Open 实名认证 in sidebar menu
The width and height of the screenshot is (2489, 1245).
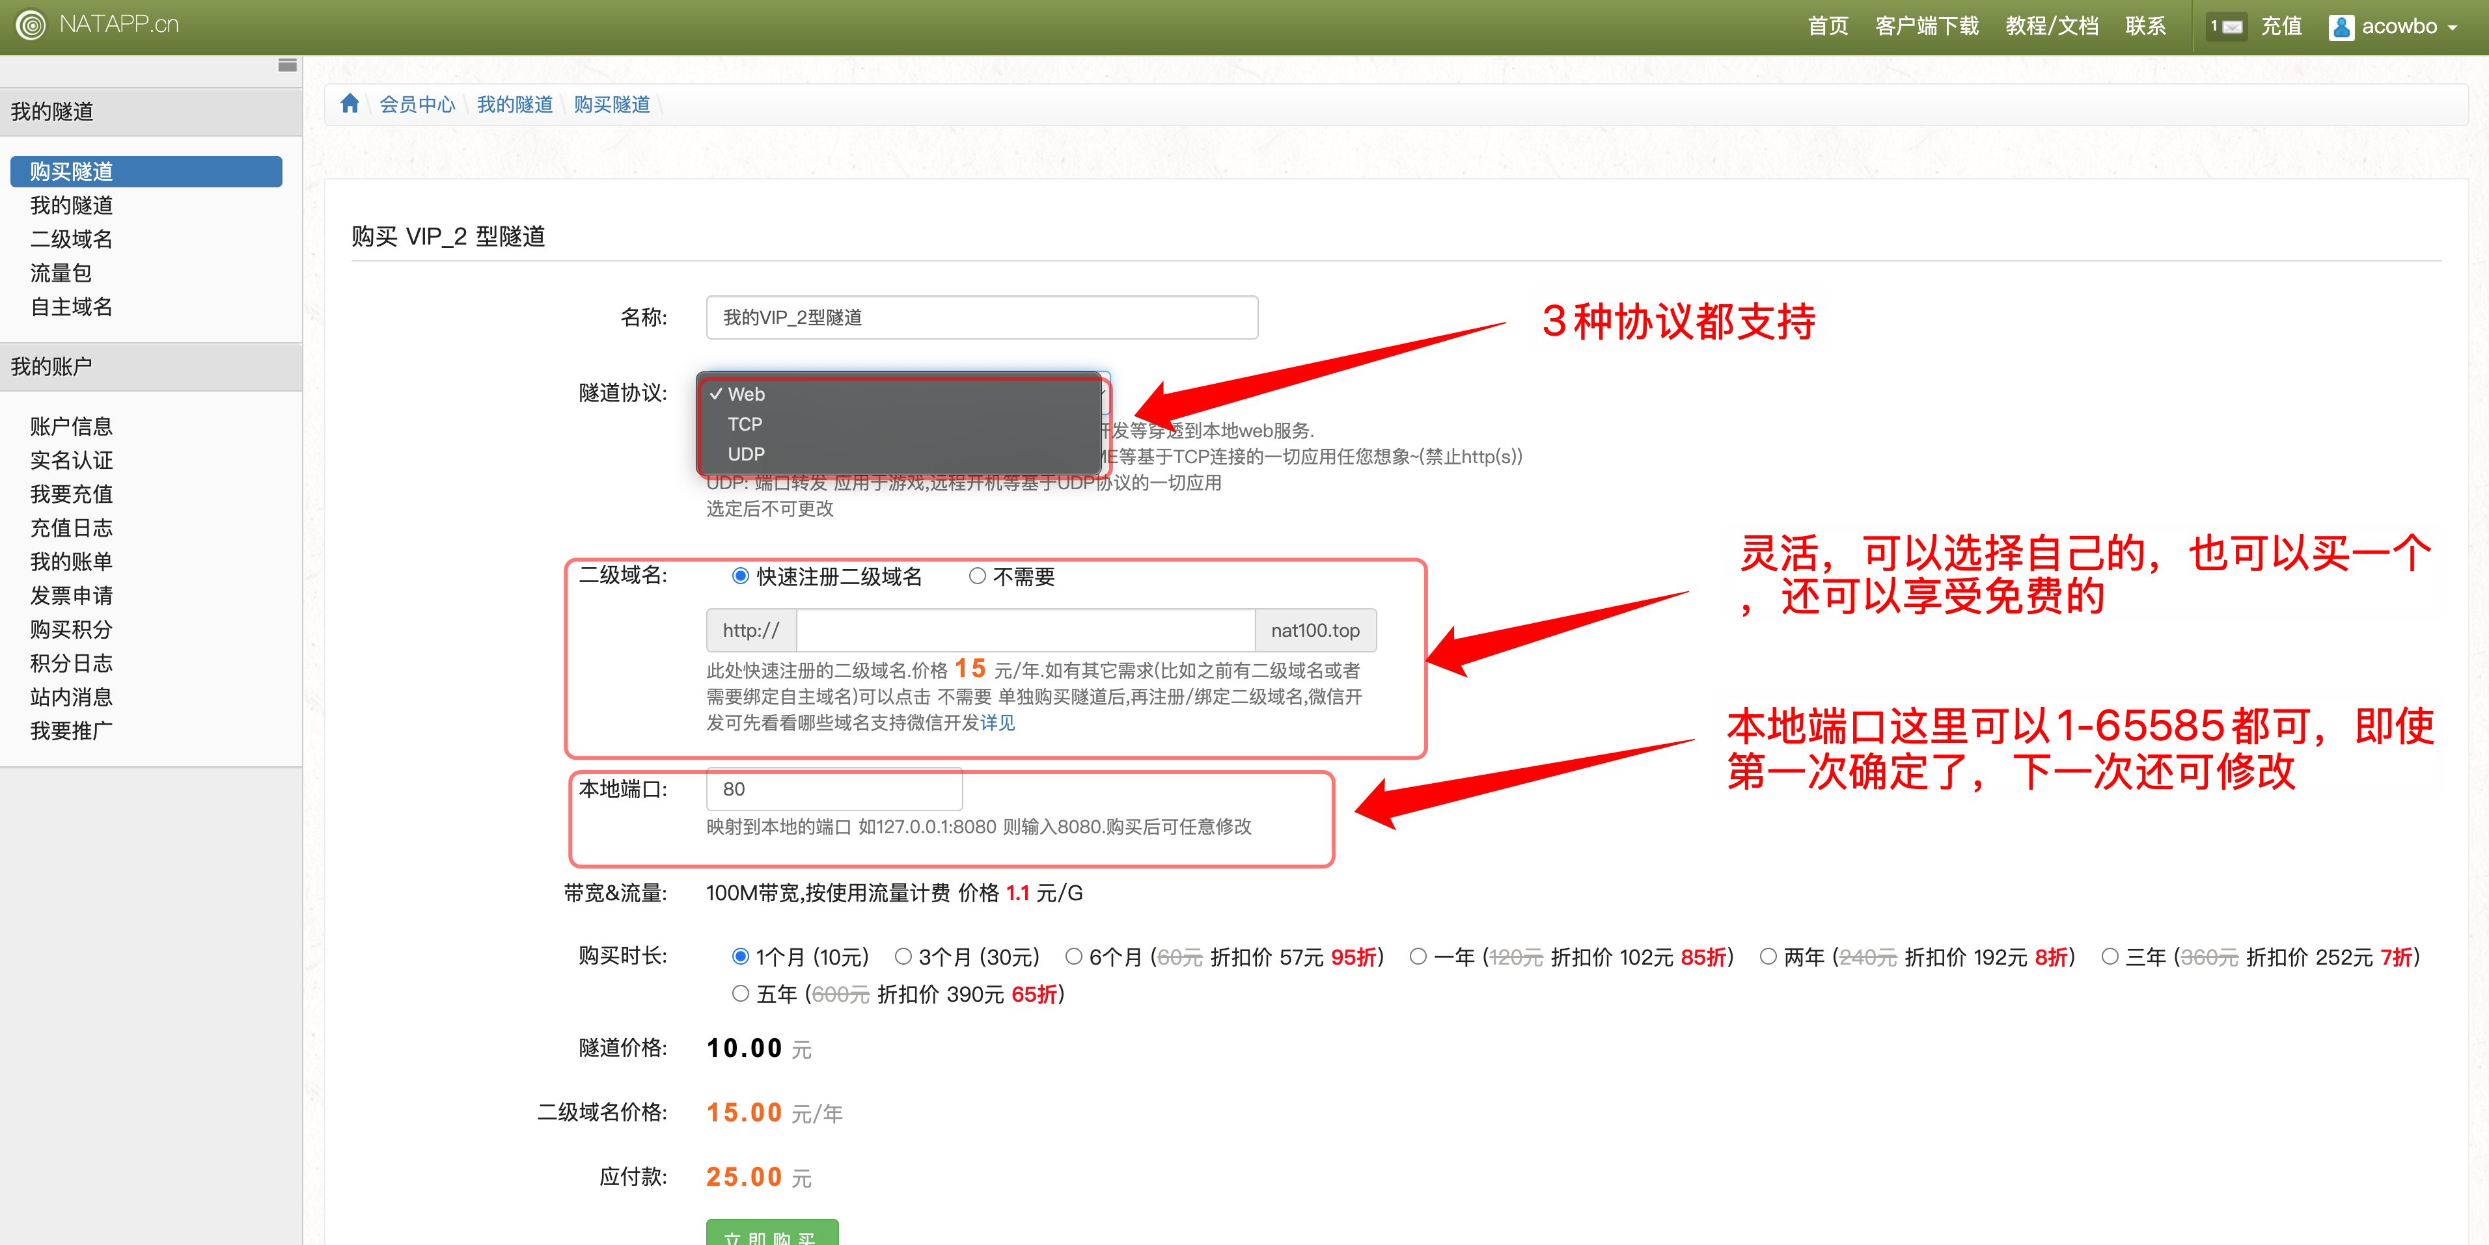72,460
